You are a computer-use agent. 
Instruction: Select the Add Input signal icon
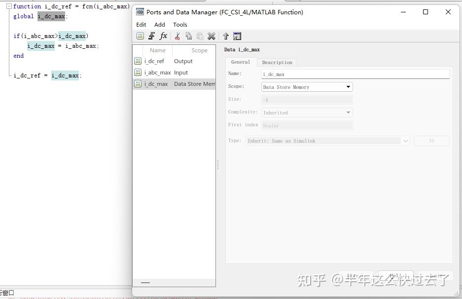tap(152, 36)
